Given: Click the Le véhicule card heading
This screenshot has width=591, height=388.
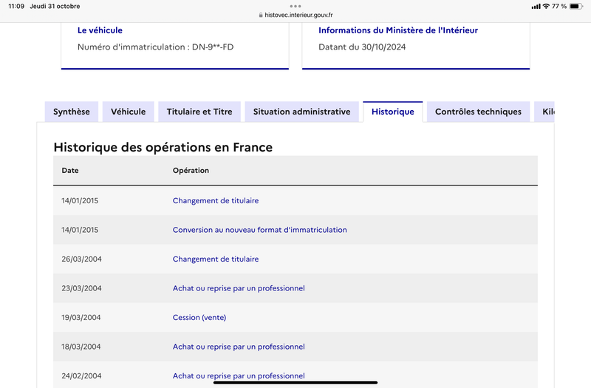Looking at the screenshot, I should coord(100,30).
